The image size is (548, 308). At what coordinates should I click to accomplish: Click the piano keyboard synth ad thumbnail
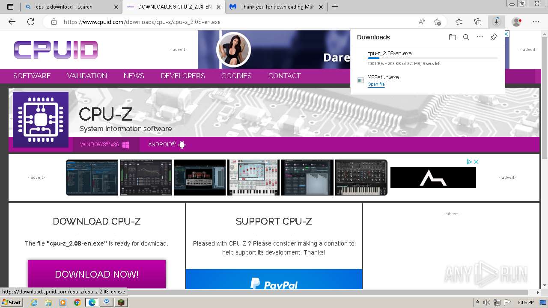coord(361,178)
